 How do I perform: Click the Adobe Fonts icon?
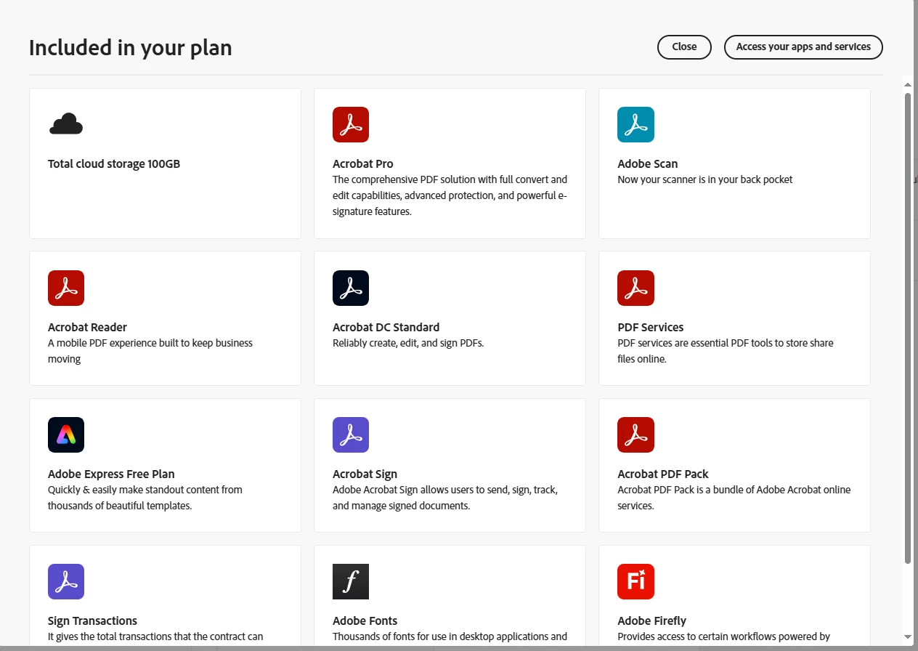(351, 581)
